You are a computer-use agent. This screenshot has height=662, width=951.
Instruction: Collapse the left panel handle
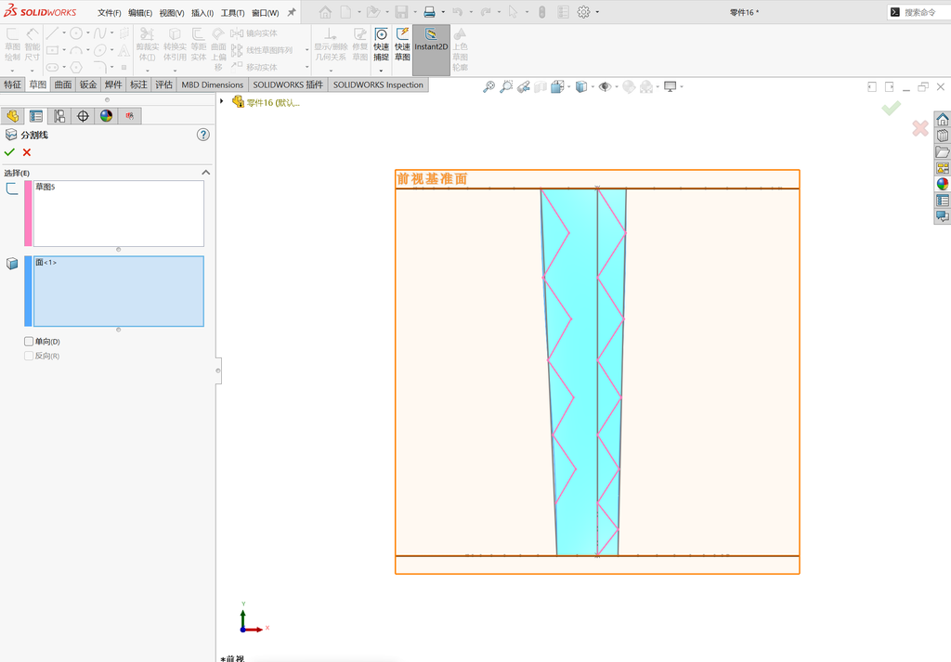pyautogui.click(x=218, y=370)
